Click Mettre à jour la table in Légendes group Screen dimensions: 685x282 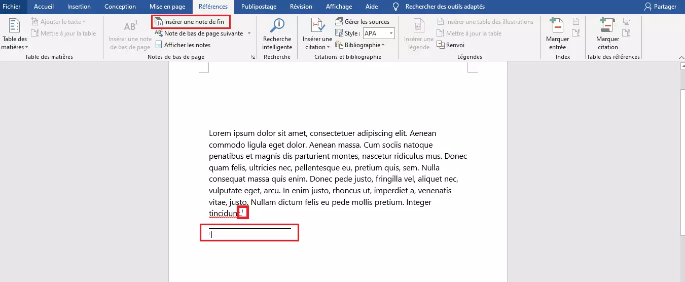[469, 33]
